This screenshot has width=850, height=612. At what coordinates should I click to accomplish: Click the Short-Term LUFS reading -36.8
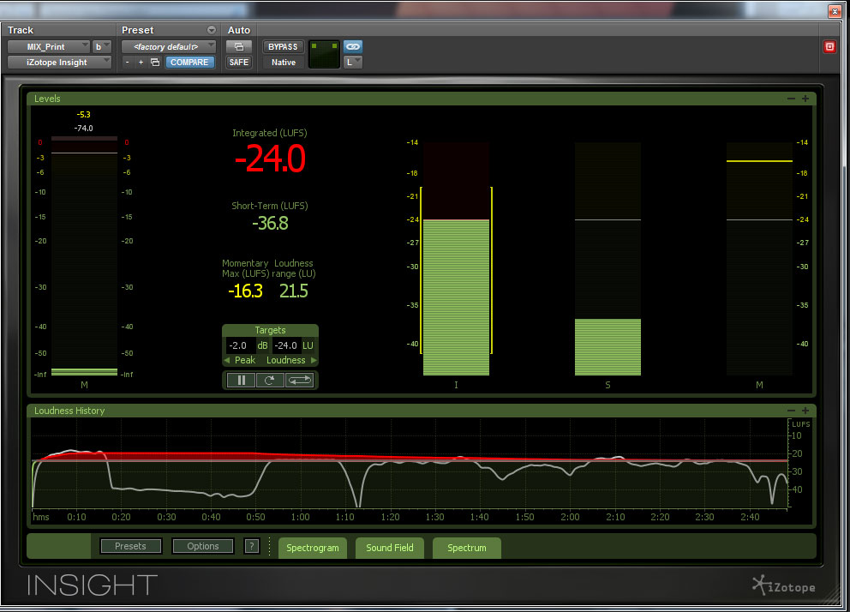[270, 223]
